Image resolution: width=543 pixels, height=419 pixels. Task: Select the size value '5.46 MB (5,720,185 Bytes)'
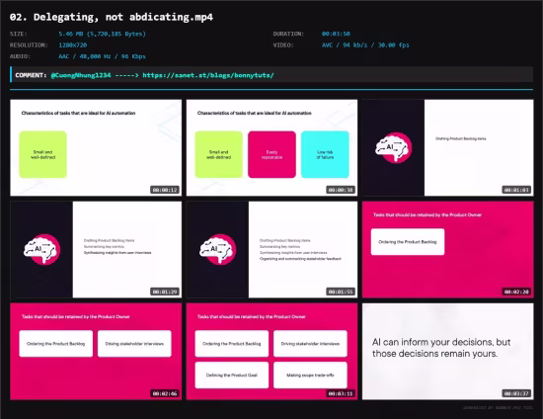click(102, 34)
